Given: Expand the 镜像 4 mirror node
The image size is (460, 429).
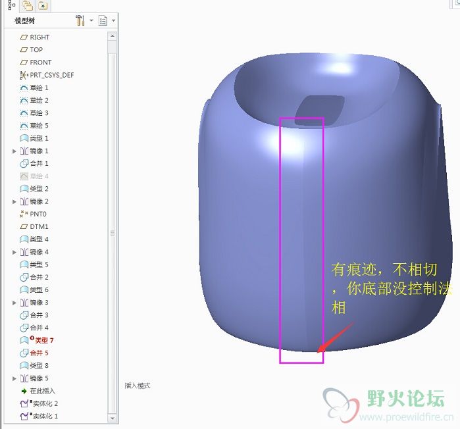Looking at the screenshot, I should tap(14, 252).
